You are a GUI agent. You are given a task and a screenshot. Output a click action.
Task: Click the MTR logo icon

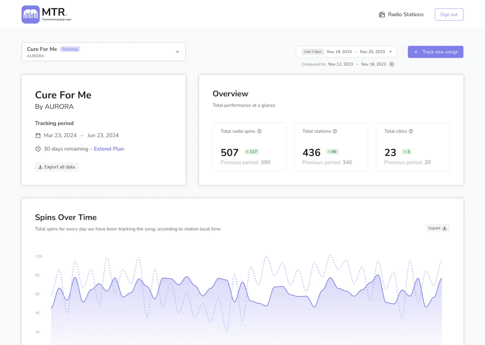click(x=31, y=14)
